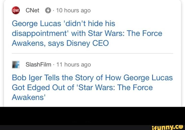Click the ifunny smiley face icon
185x130 pixels.
(180, 127)
